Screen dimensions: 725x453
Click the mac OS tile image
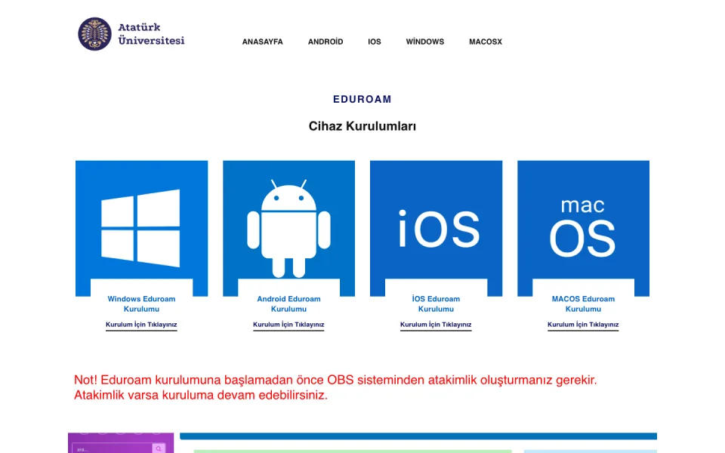[x=584, y=228]
